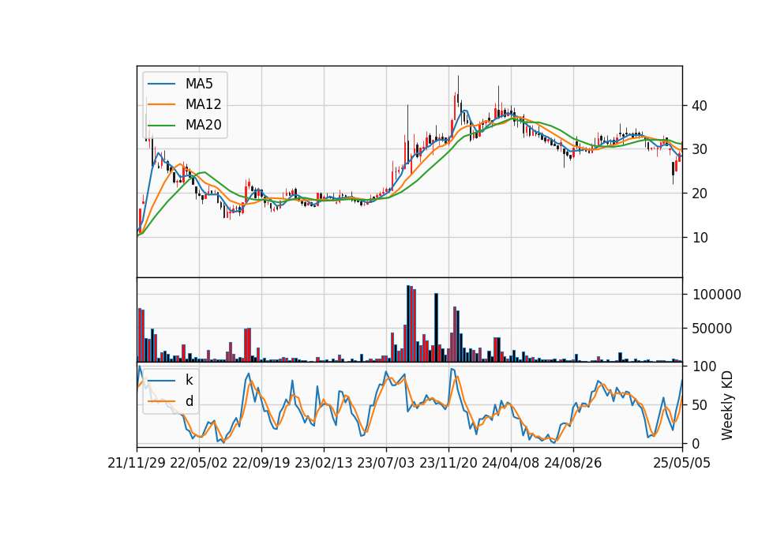Click the blue MA5 legend line sample

click(x=161, y=84)
